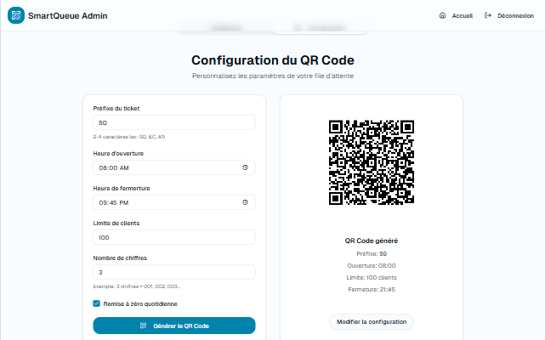Click the Configuration du QR Code heading
This screenshot has height=340, width=545.
[x=272, y=60]
